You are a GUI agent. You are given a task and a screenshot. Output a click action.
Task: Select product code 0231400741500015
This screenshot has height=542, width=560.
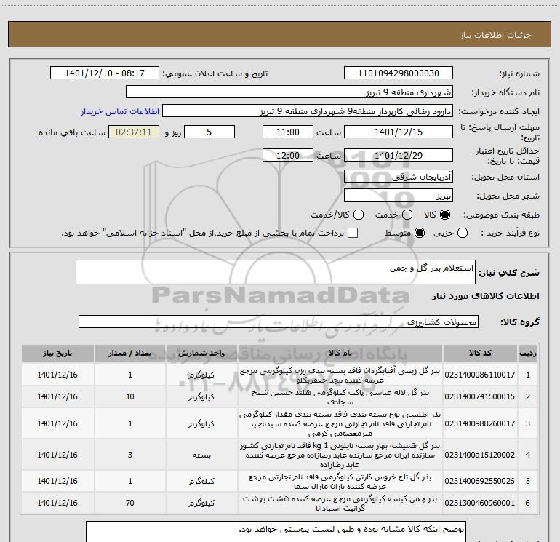point(480,396)
